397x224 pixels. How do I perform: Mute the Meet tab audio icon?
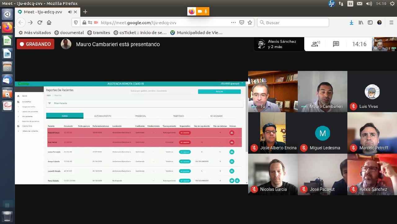[x=70, y=12]
